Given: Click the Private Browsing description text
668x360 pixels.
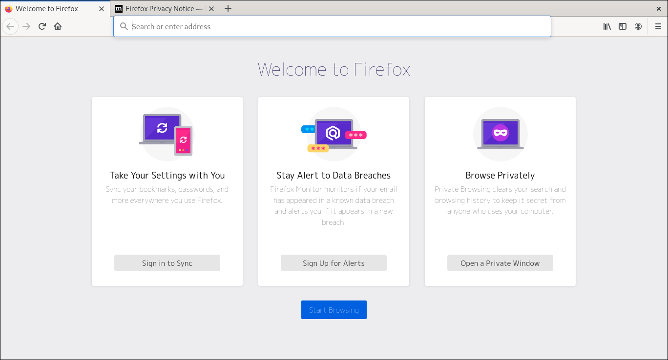Looking at the screenshot, I should tap(500, 200).
